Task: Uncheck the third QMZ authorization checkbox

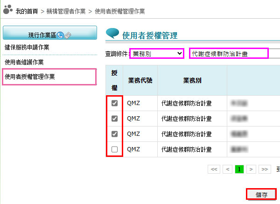Action: (115, 134)
